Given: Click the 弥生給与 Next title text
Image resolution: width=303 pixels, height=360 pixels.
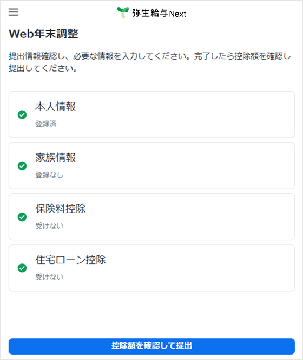Looking at the screenshot, I should click(159, 13).
